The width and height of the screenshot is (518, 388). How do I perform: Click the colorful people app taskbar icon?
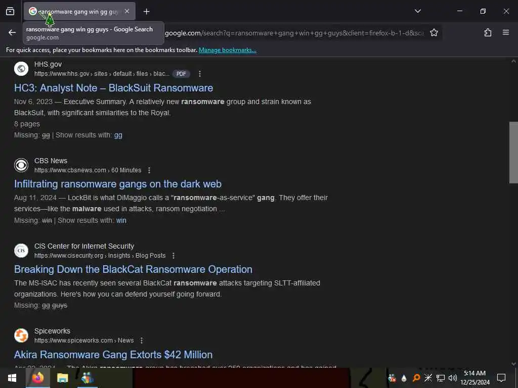click(87, 378)
